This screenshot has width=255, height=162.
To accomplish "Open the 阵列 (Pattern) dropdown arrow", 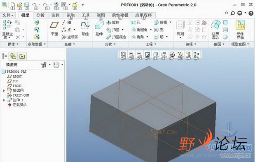I will (x=180, y=38).
